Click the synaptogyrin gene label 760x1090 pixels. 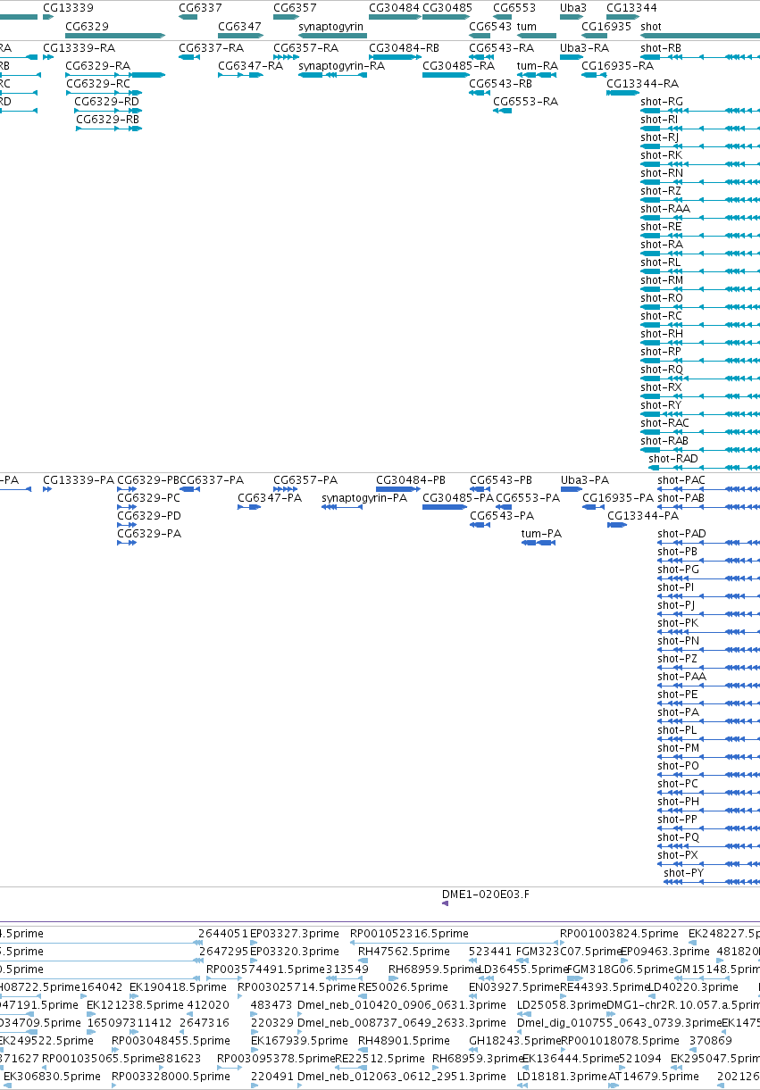(331, 27)
